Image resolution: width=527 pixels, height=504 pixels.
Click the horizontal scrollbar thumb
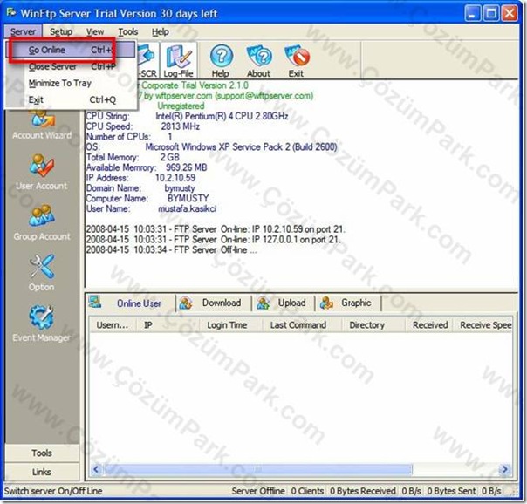pos(257,469)
